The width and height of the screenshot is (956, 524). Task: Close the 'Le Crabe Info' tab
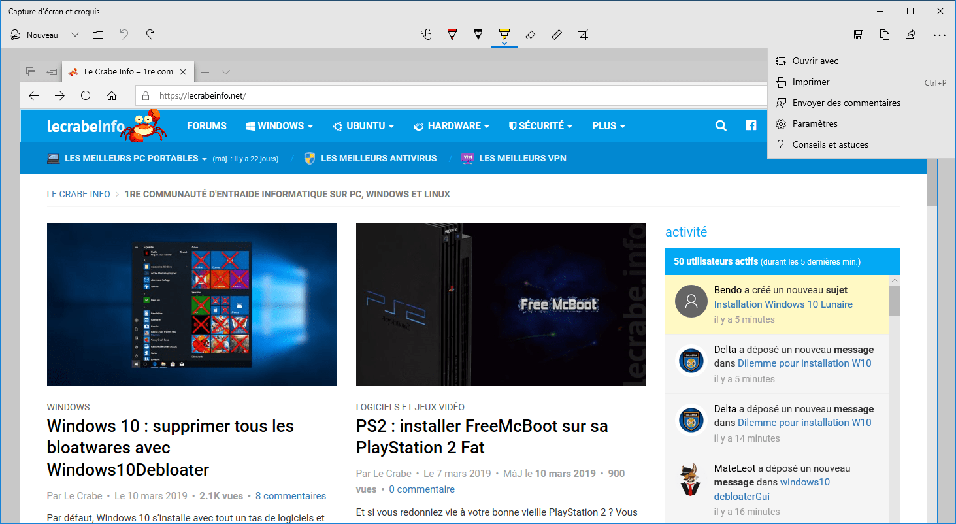[184, 72]
